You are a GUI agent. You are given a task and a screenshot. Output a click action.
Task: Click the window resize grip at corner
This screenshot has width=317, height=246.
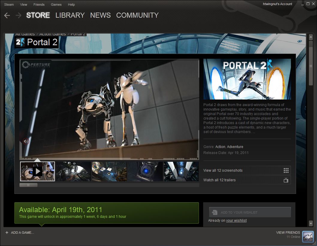[314, 244]
